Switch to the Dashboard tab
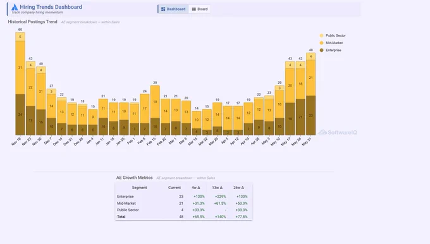Screen dimensions: 430x244 click(x=173, y=9)
